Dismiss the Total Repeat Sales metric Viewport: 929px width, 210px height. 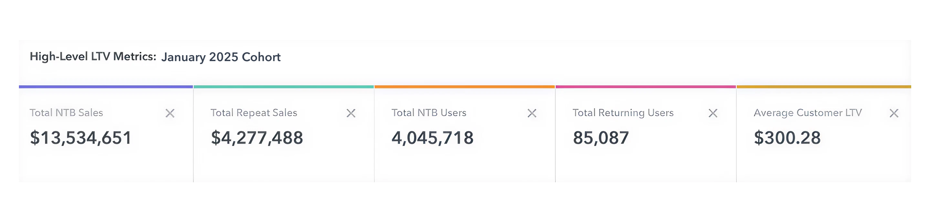351,113
